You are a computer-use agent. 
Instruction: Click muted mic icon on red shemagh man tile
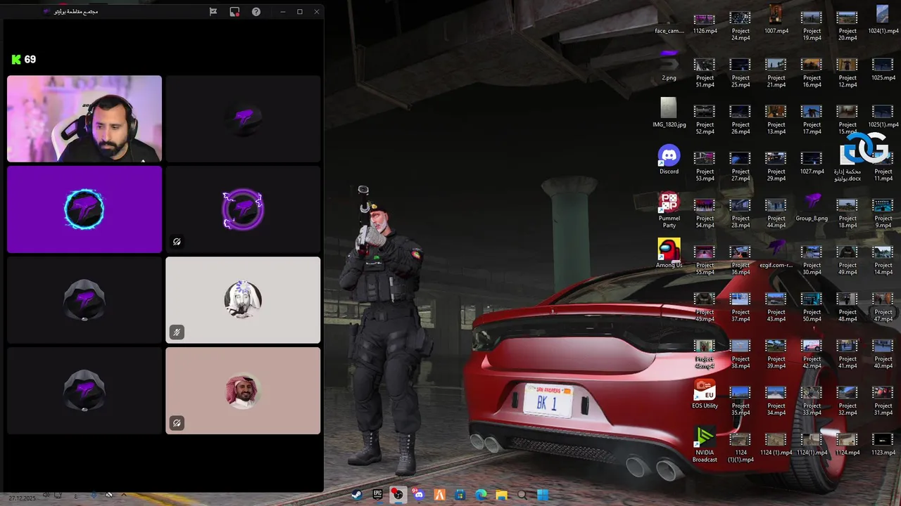click(x=177, y=423)
